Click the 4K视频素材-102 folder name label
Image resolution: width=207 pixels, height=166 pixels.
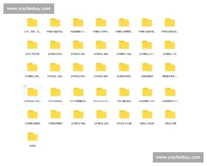[x=147, y=101]
